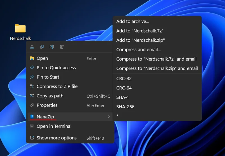The width and height of the screenshot is (225, 156).
Task: Choose Add to archive... in NanaZip submenu
Action: pos(157,22)
